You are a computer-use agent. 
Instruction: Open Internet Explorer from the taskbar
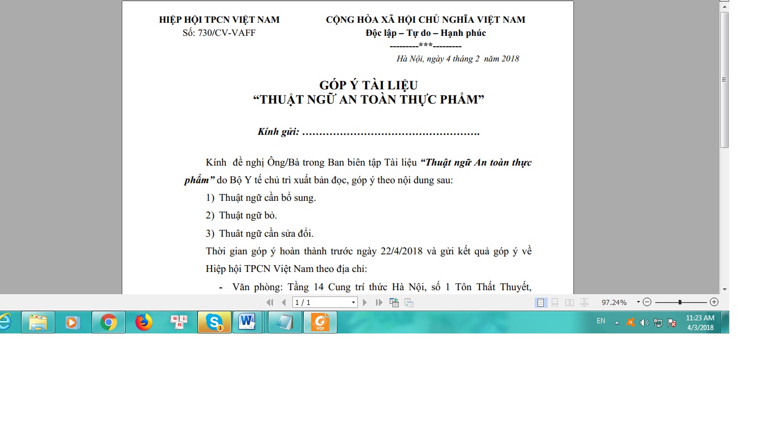point(5,322)
